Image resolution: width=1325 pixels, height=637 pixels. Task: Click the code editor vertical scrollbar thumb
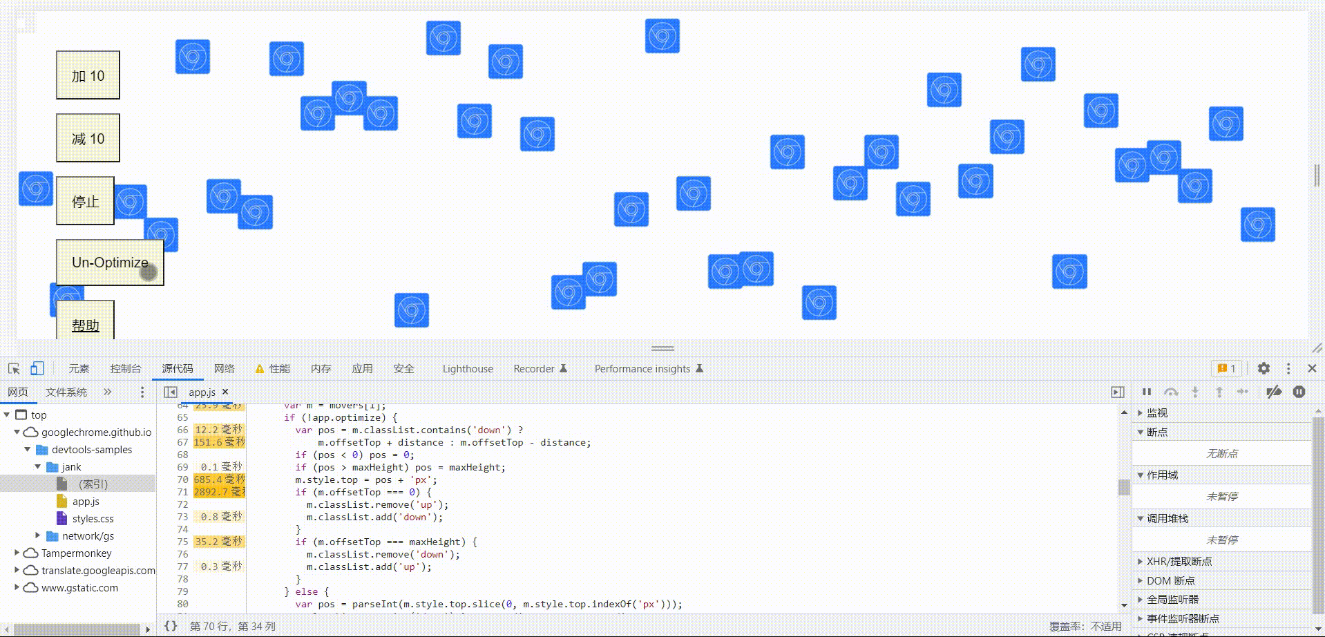1124,487
